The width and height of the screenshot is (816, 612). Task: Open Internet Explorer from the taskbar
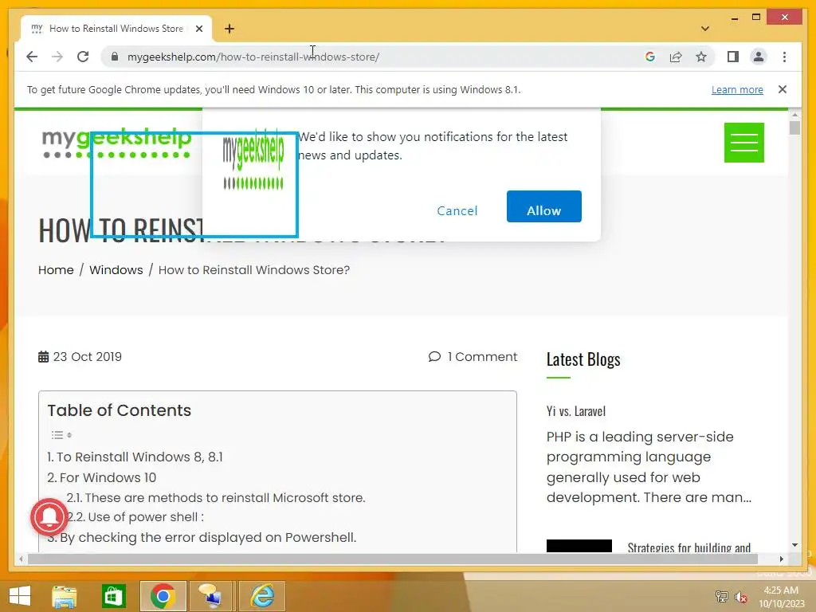[263, 596]
